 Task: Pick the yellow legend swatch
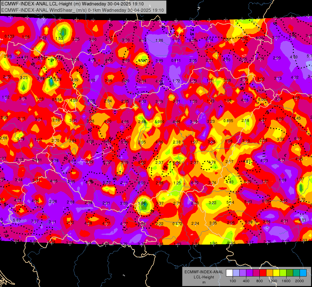point(276,273)
